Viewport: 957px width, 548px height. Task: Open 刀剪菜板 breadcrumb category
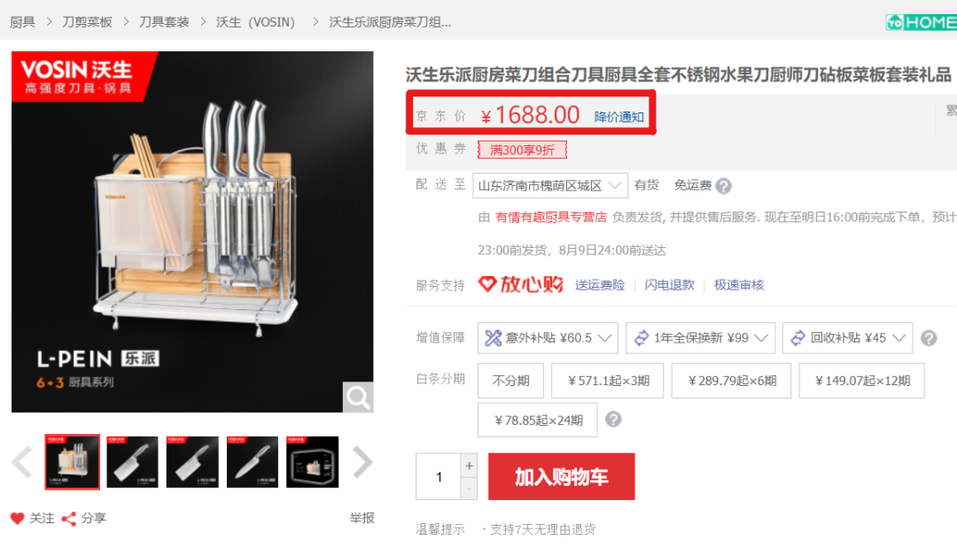87,22
